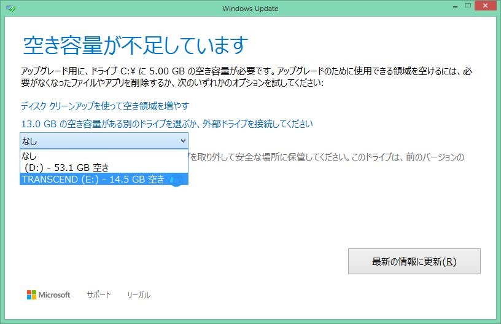Close the Windows Update window
This screenshot has width=501, height=324.
(485, 6)
